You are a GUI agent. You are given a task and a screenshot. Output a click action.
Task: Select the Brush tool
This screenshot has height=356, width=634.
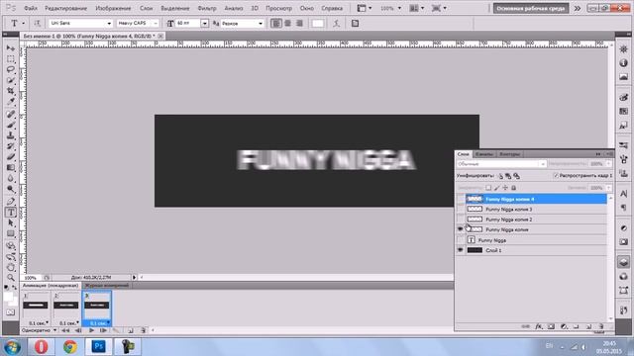[x=11, y=126]
